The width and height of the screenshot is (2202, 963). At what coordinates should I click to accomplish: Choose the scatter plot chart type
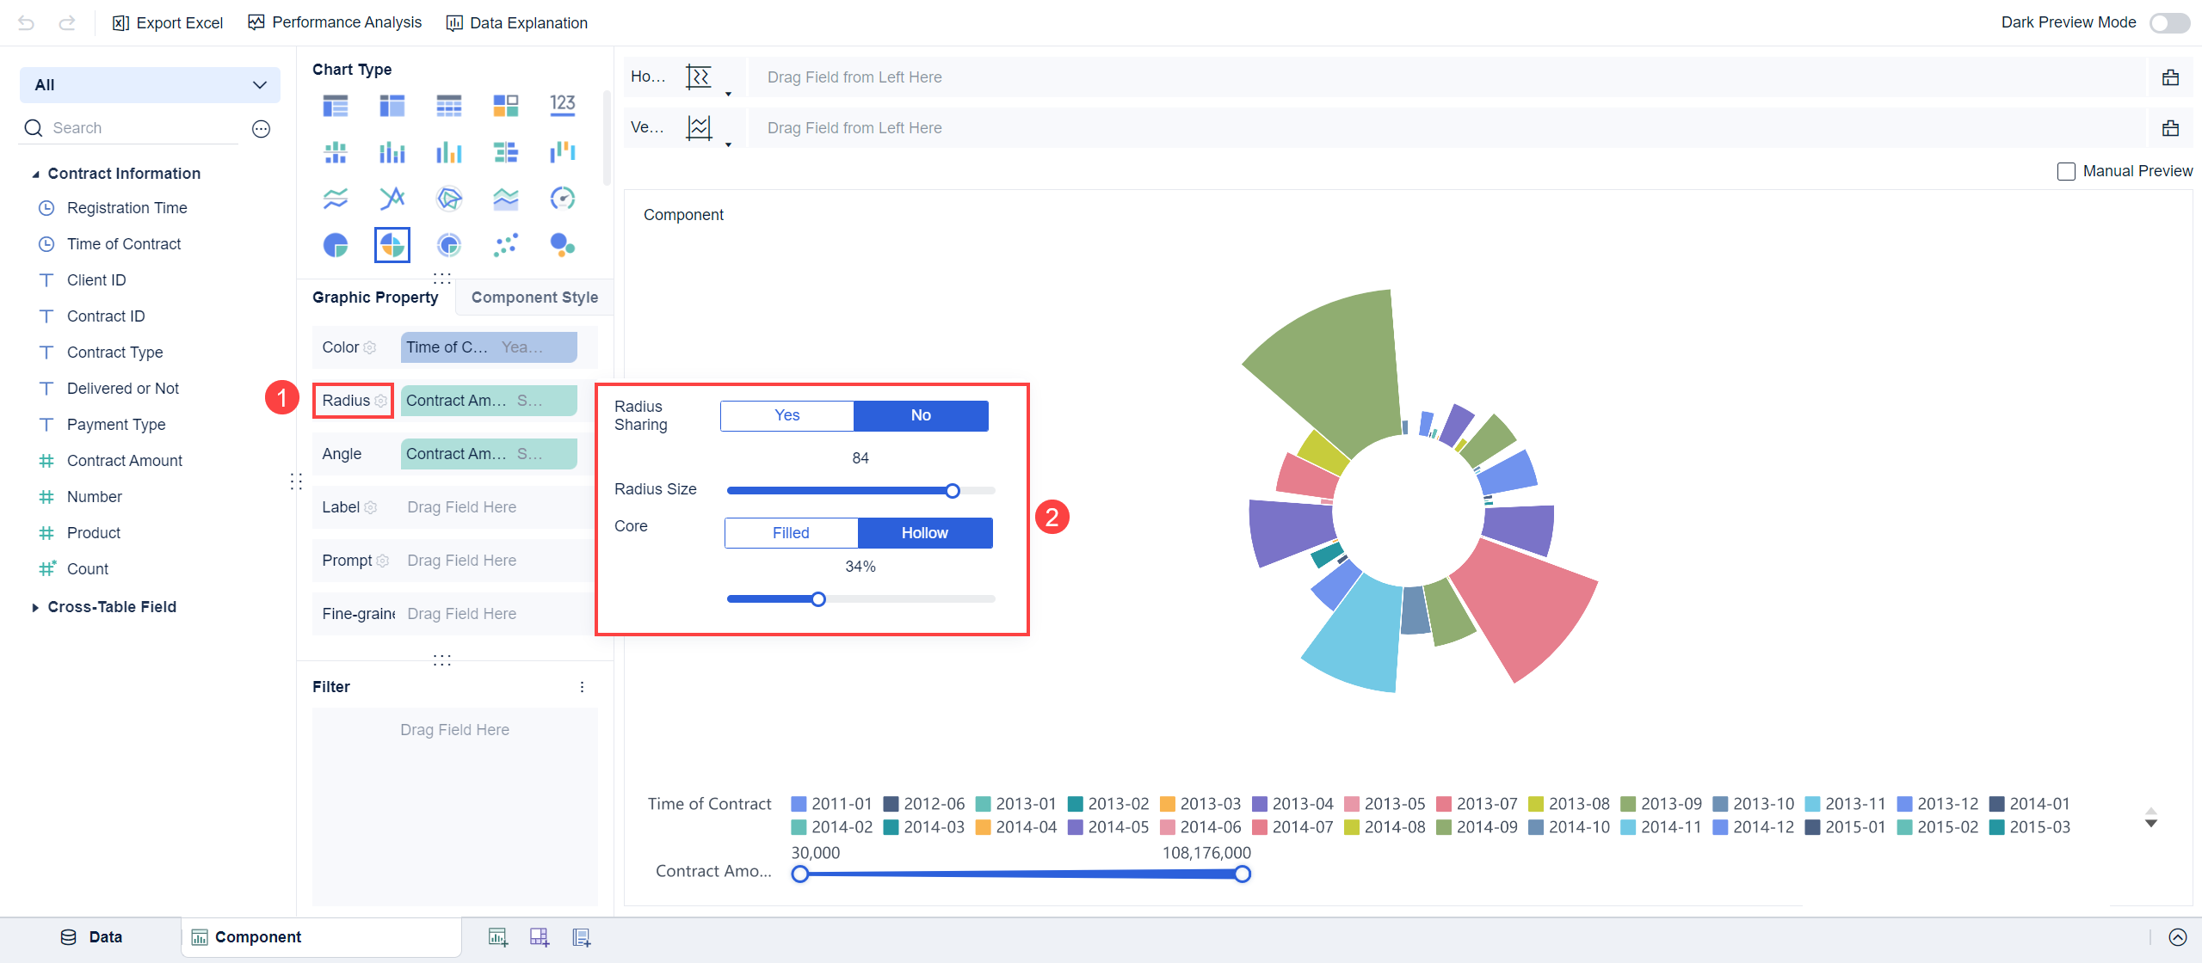506,245
